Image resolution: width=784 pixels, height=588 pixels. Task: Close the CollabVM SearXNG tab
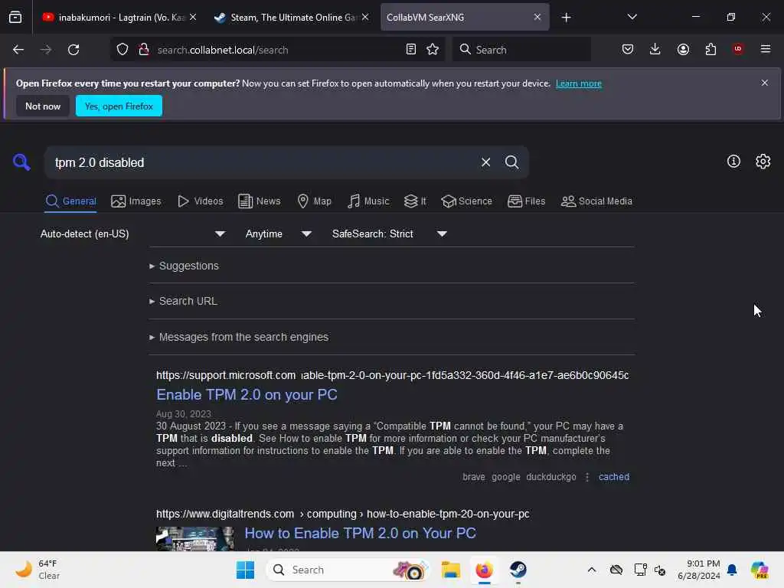coord(537,17)
